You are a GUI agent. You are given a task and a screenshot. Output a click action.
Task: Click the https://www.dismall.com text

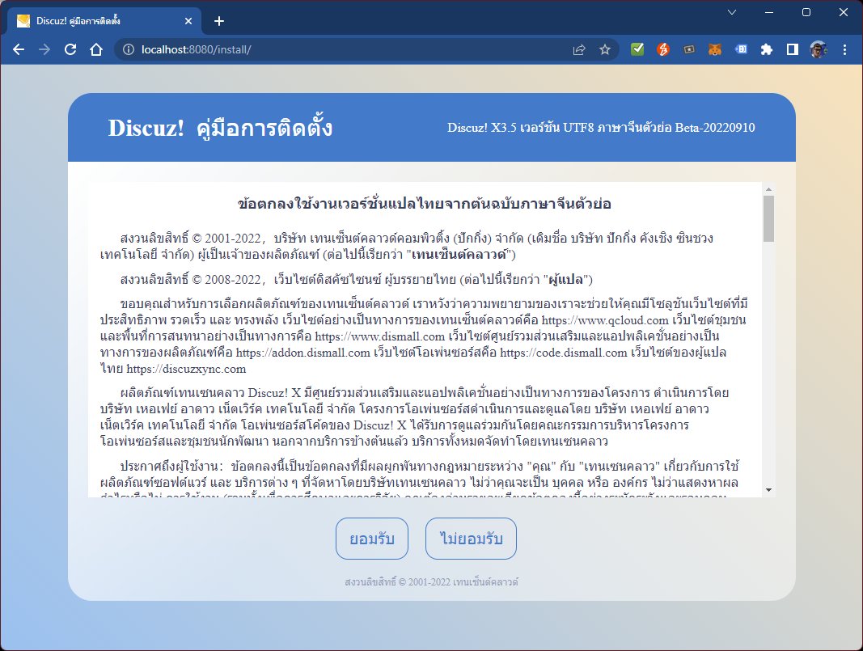[x=380, y=336]
